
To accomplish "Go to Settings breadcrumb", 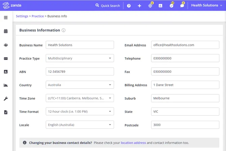I will pyautogui.click(x=22, y=16).
